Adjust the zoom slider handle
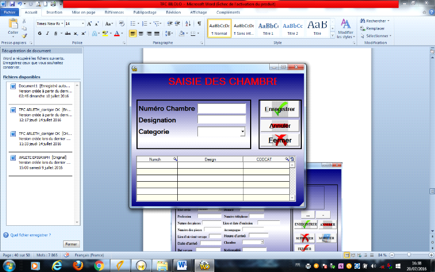The height and width of the screenshot is (272, 435). 409,255
